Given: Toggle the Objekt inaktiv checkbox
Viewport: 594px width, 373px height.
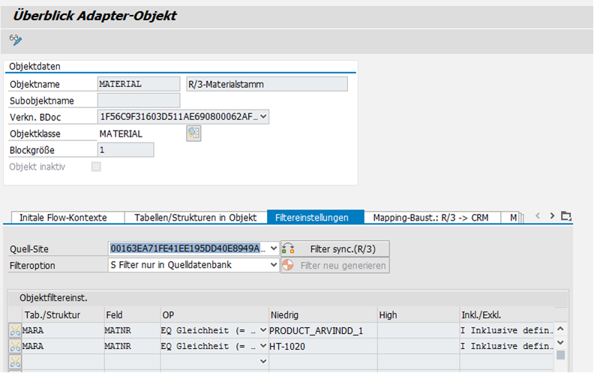Looking at the screenshot, I should click(x=96, y=167).
